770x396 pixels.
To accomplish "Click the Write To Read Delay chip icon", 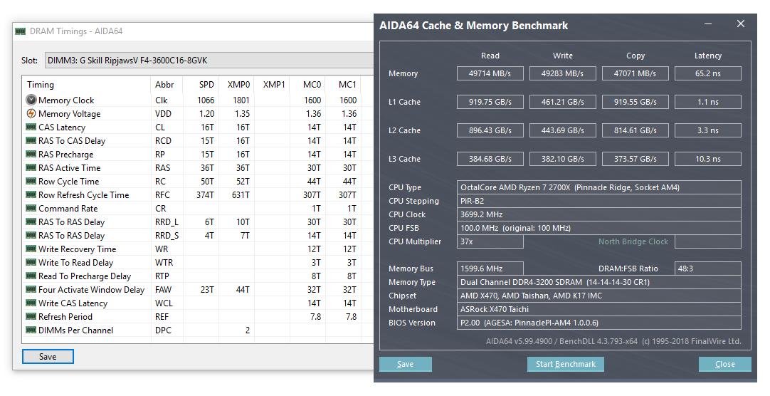I will 31,262.
